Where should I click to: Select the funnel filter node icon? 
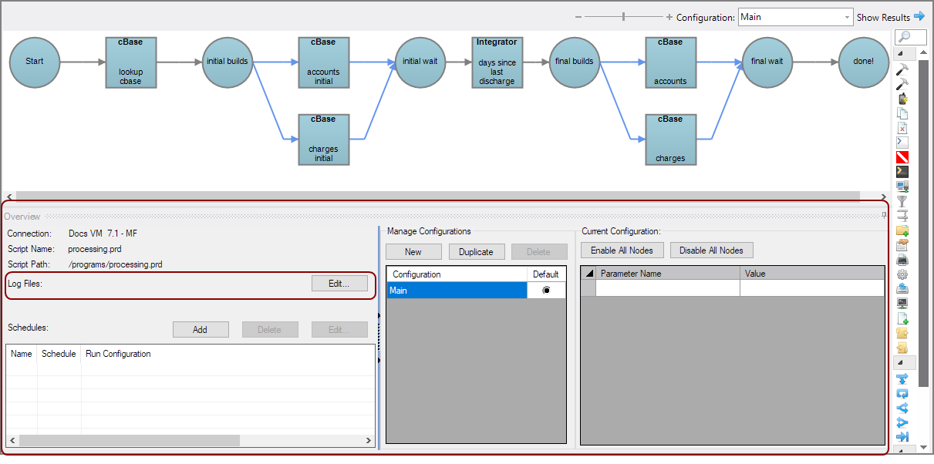pos(902,201)
